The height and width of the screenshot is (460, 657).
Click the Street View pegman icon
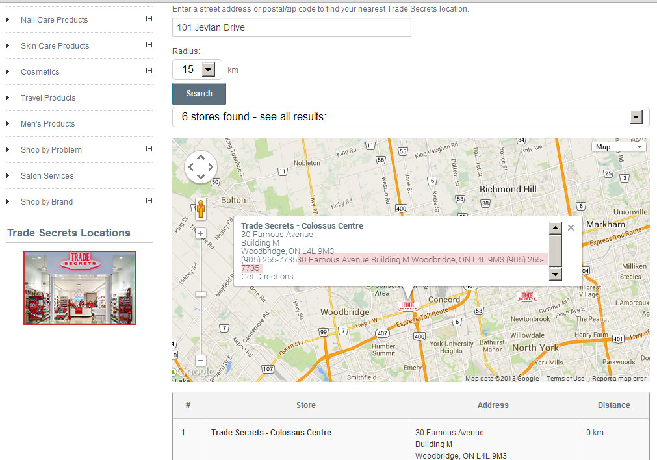[x=201, y=209]
